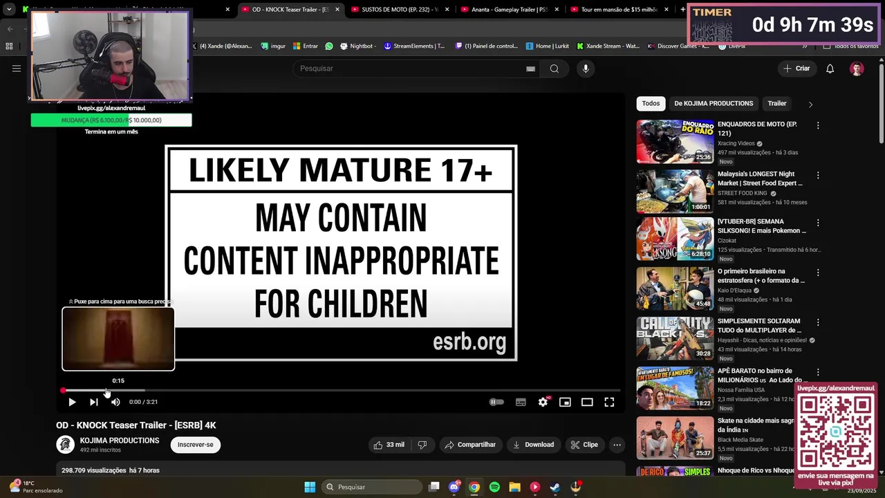
Task: Enter full screen mode
Action: (x=609, y=402)
